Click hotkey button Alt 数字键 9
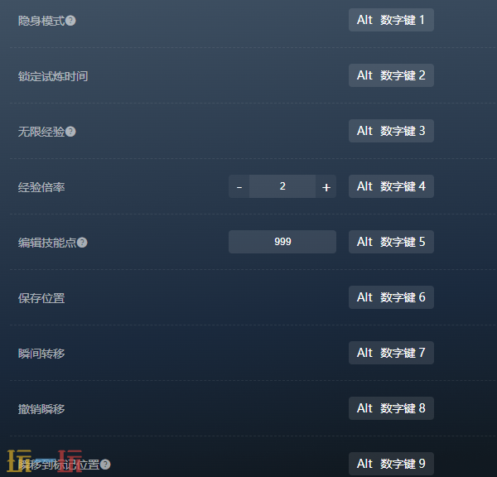The height and width of the screenshot is (477, 497). coord(391,464)
